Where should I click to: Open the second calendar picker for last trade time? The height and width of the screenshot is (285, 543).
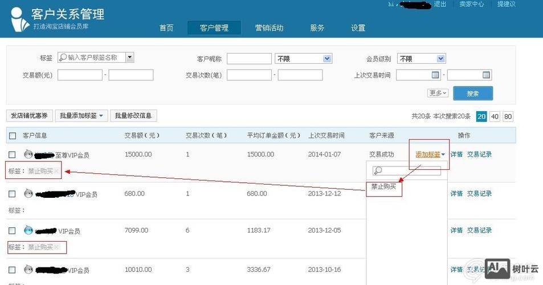tap(486, 75)
